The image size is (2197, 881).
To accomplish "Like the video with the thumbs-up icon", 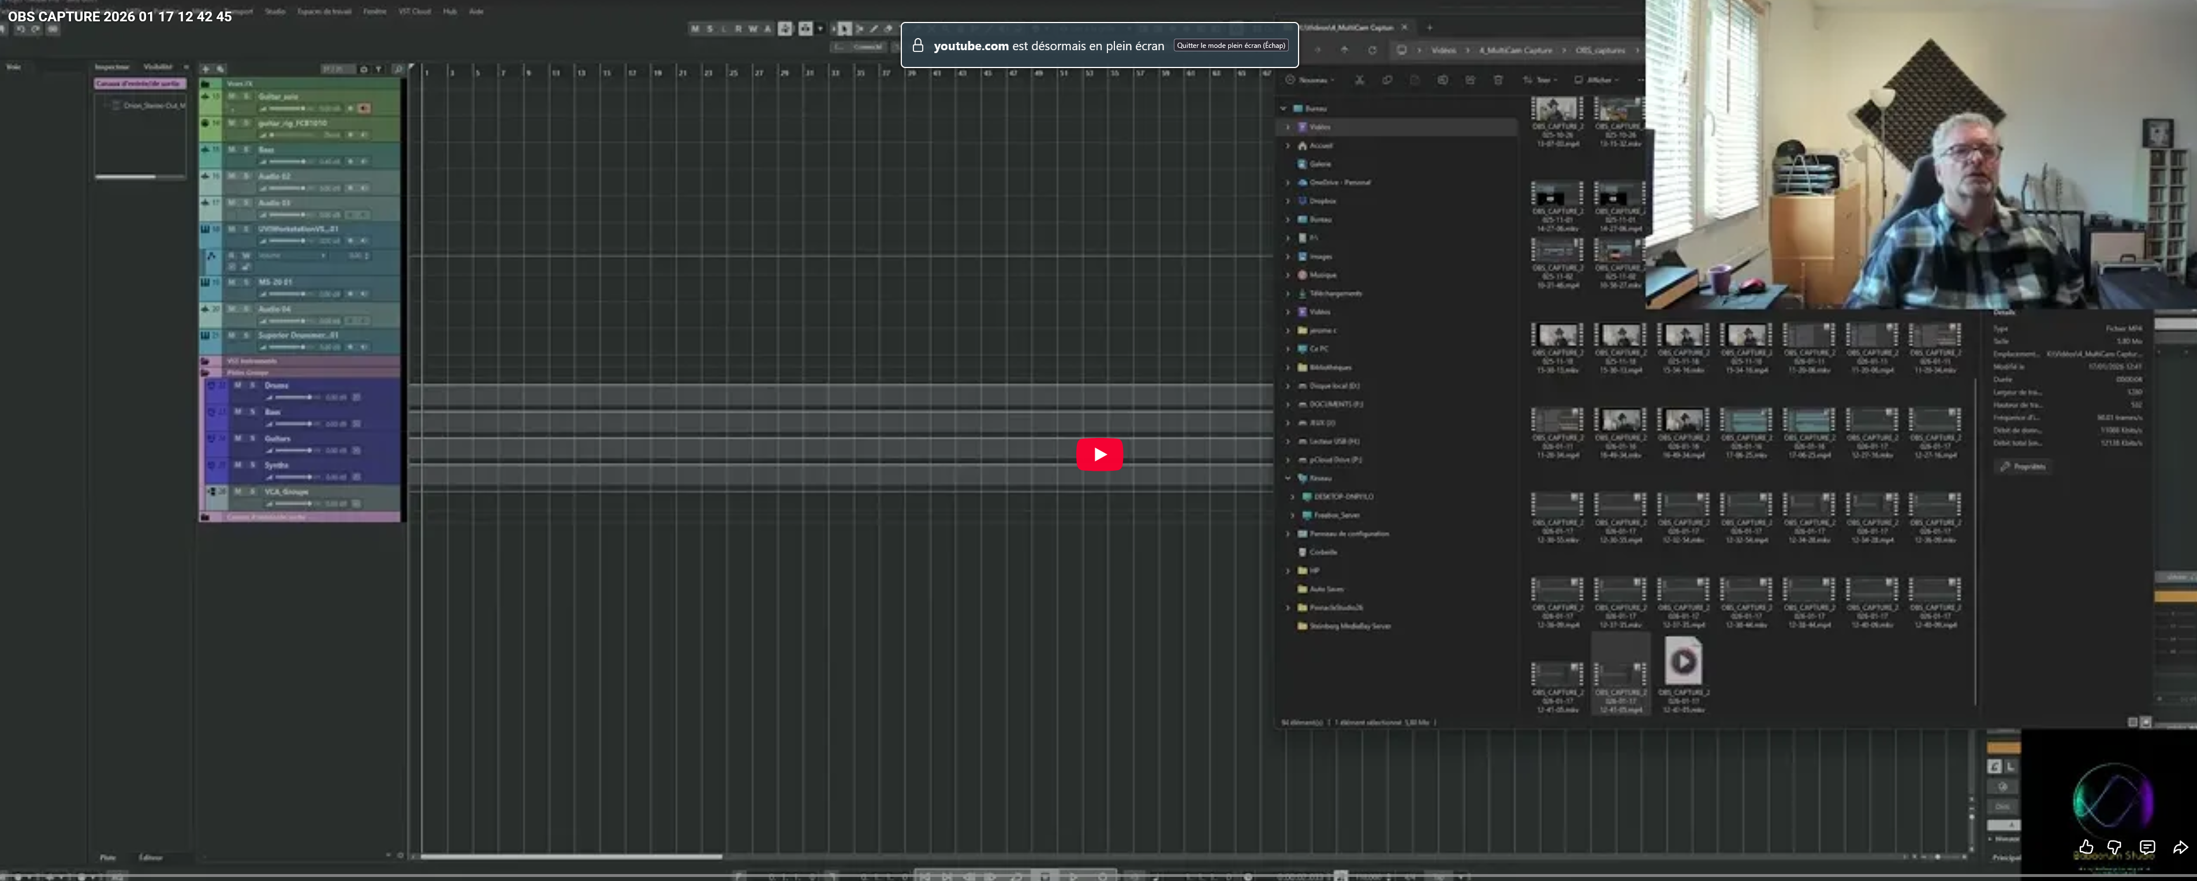I will 2086,847.
